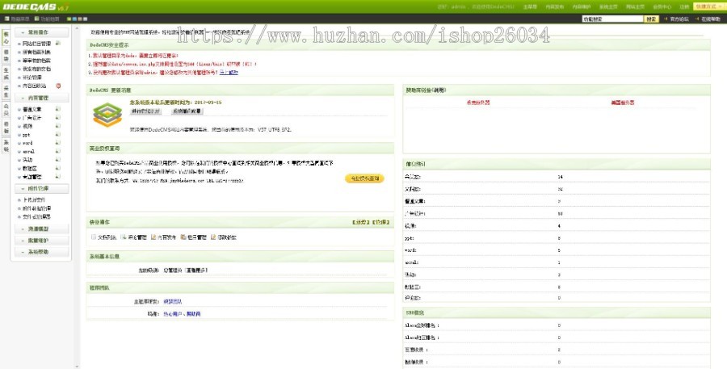Click the icon next to 网站栏目管理

coord(58,42)
